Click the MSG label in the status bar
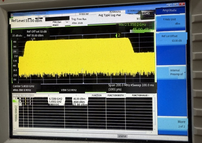 point(15,133)
